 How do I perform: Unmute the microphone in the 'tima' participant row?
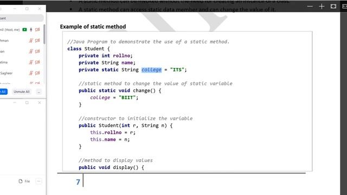click(x=31, y=62)
